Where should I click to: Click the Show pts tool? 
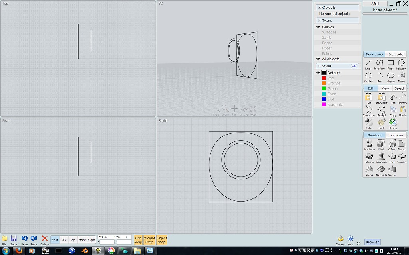369,111
